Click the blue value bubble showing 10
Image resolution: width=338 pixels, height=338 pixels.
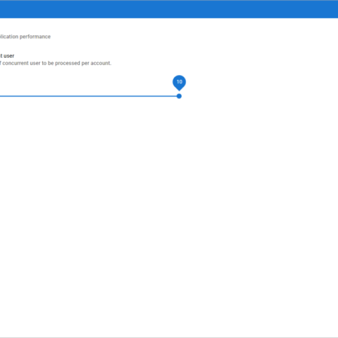coord(179,83)
